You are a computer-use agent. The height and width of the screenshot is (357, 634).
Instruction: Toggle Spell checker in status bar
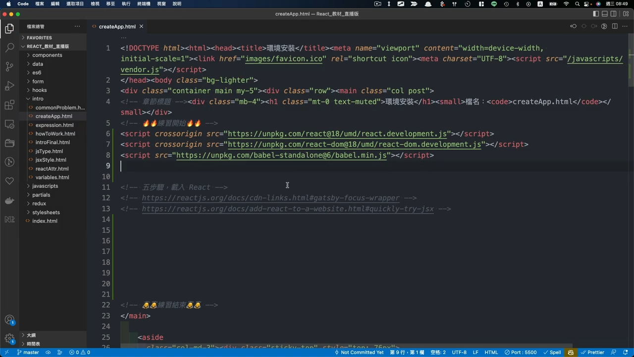click(552, 353)
